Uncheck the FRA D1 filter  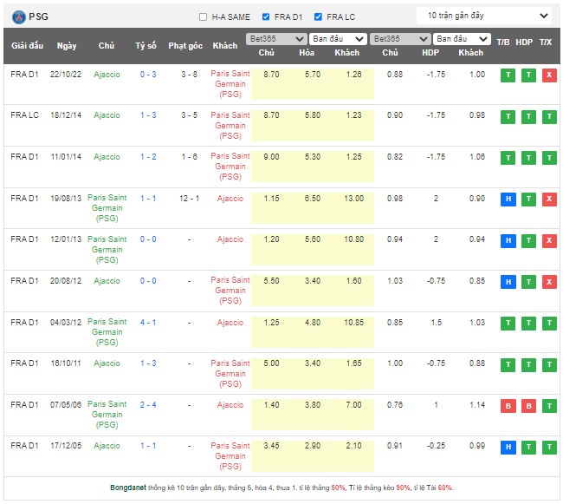(x=268, y=16)
